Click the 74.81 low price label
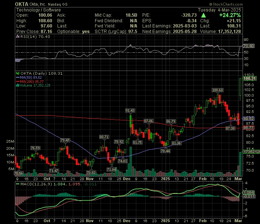 123,161
